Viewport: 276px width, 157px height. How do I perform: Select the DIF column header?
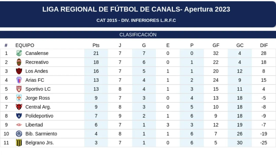coord(264,45)
